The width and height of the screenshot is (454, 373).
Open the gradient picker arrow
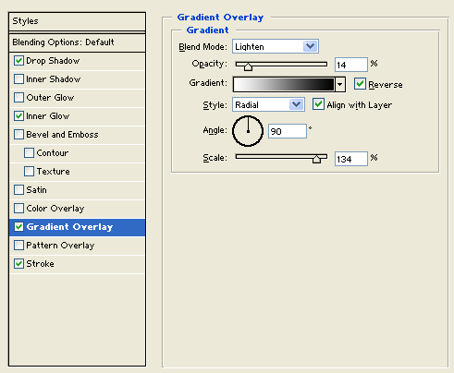[x=340, y=85]
